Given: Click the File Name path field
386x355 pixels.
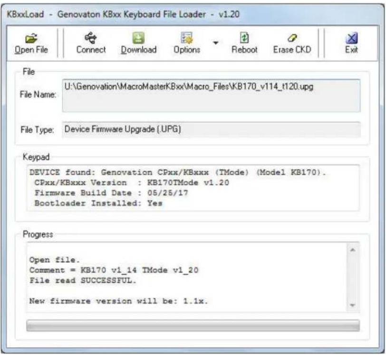Looking at the screenshot, I should [211, 96].
